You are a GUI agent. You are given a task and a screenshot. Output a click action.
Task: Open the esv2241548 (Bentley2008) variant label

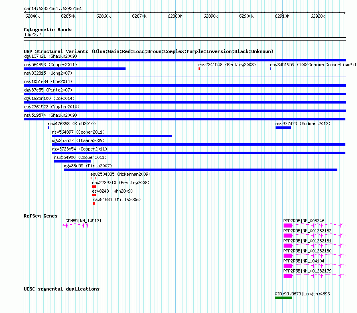(x=227, y=65)
